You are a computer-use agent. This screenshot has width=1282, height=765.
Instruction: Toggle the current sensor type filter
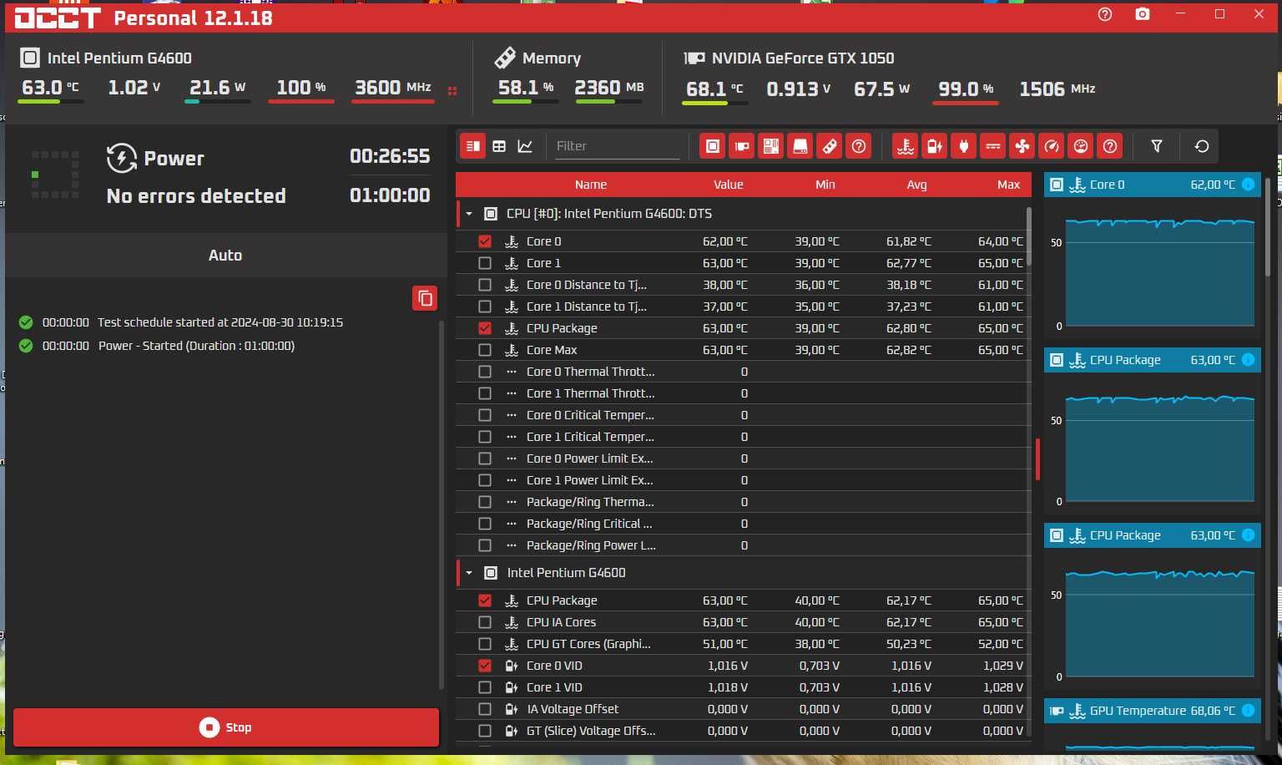(993, 147)
